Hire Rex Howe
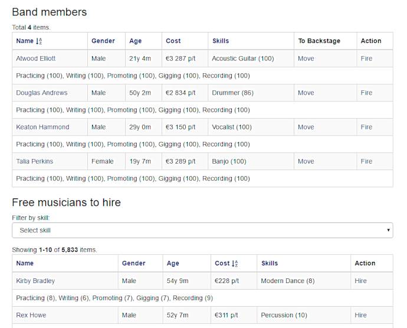The width and height of the screenshot is (407, 328). tap(360, 315)
